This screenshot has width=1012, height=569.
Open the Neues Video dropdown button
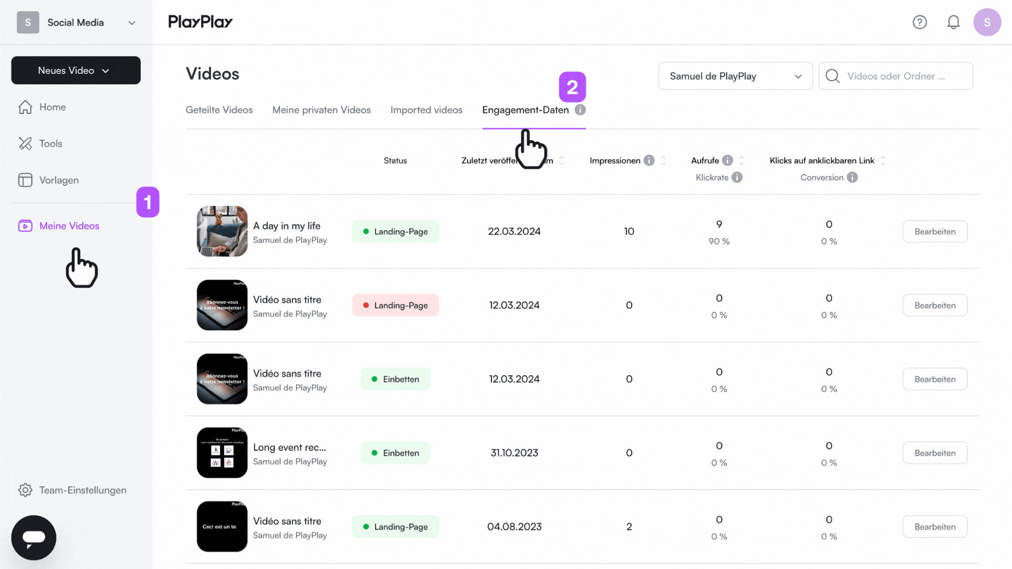click(x=76, y=70)
